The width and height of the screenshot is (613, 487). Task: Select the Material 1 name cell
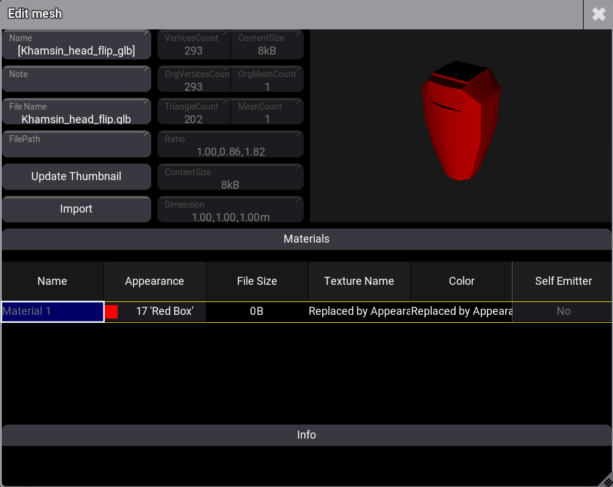click(x=53, y=311)
